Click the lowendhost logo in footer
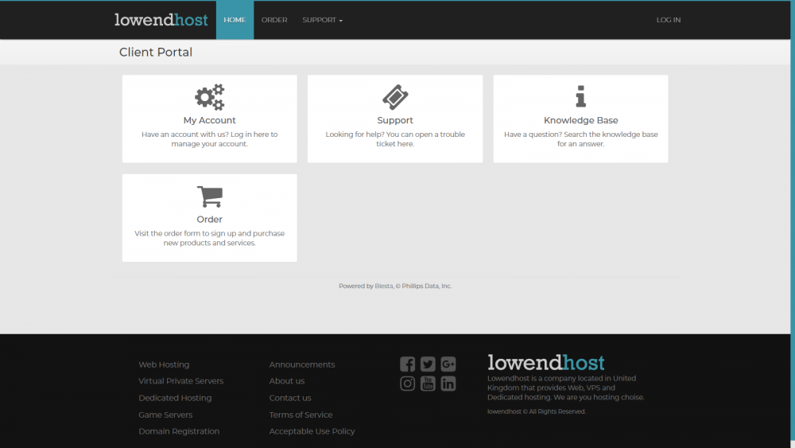 coord(546,362)
